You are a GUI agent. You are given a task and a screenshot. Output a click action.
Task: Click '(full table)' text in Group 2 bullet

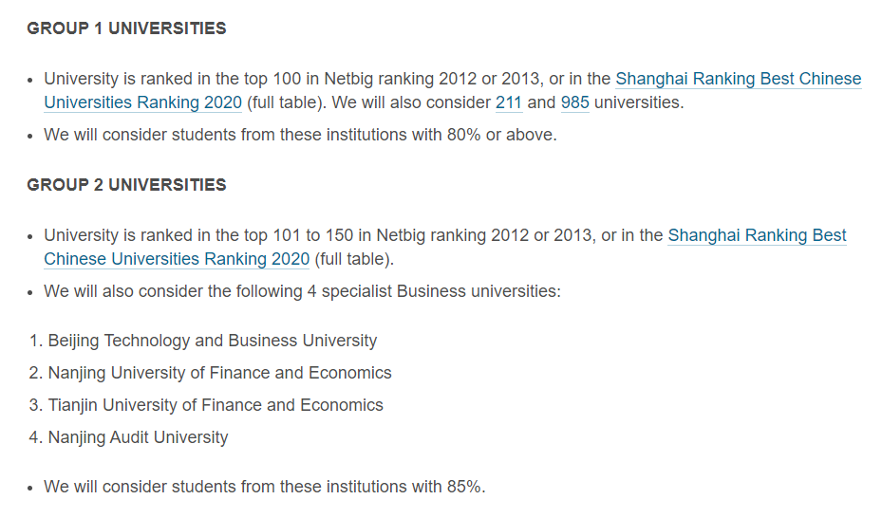354,259
